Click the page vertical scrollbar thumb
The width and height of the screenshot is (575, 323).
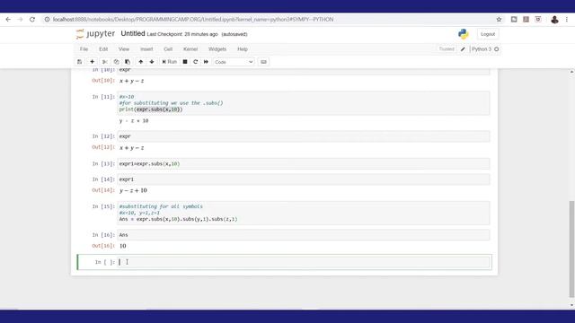pos(571,249)
